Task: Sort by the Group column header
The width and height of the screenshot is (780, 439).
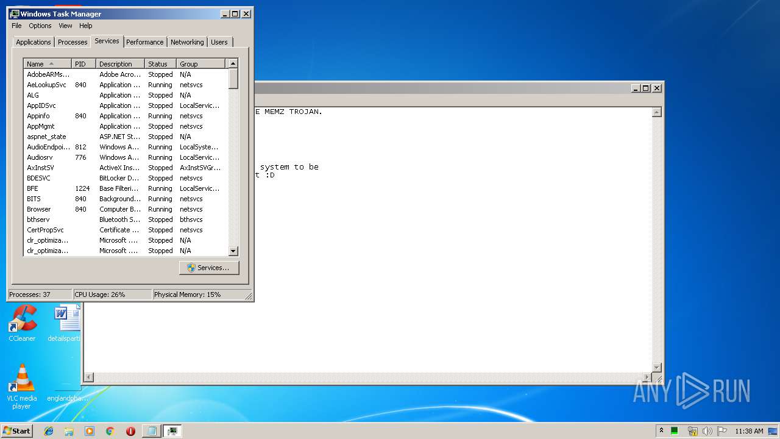Action: (201, 64)
